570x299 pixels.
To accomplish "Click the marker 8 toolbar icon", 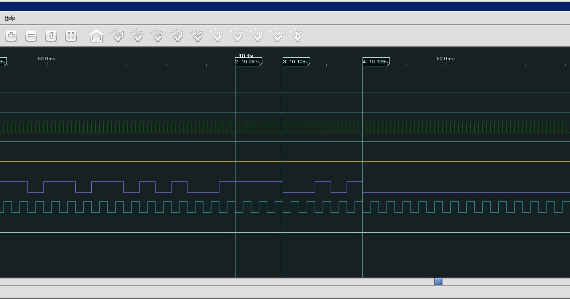I will tap(257, 35).
